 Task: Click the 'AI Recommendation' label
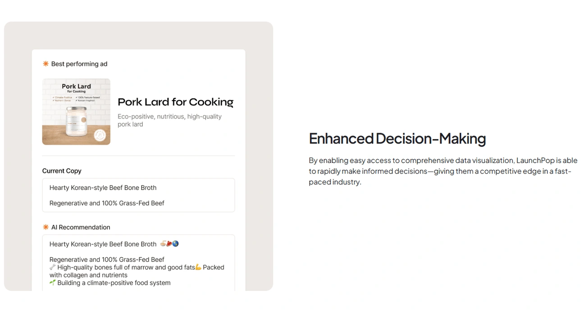pyautogui.click(x=81, y=227)
